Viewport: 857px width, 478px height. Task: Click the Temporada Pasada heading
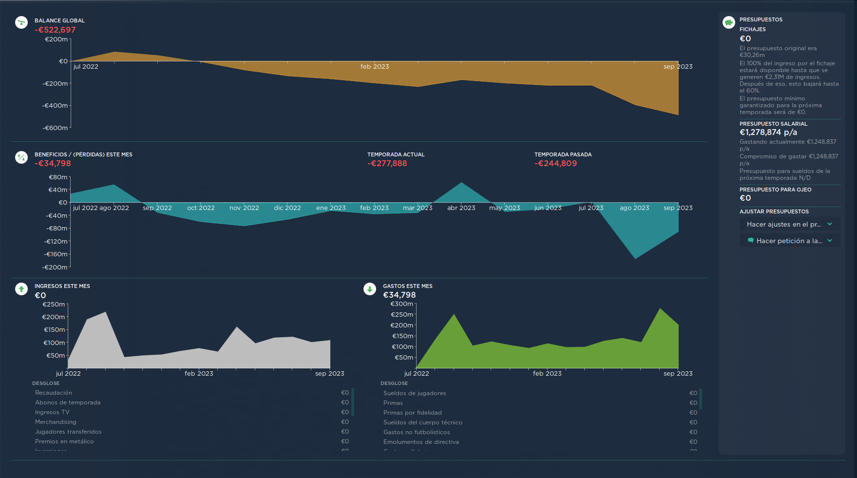click(x=563, y=154)
